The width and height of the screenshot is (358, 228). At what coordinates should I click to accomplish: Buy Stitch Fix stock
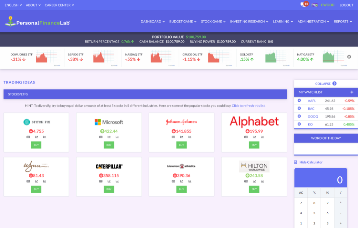point(36,145)
